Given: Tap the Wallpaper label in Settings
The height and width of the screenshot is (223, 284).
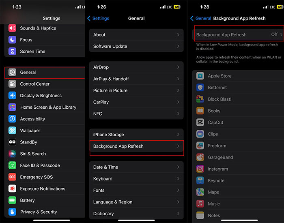Looking at the screenshot, I should click(30, 130).
